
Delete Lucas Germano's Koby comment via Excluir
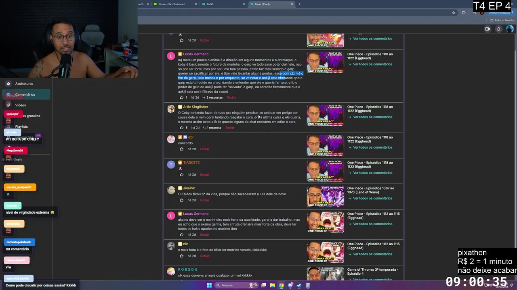pos(231,97)
